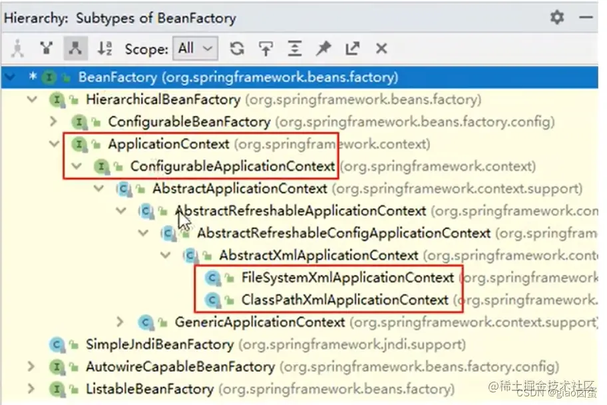Collapse the AbstractRefreshableApplicationContext node
The height and width of the screenshot is (405, 607).
[x=120, y=211]
